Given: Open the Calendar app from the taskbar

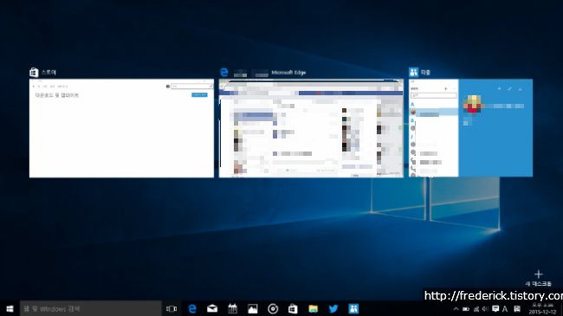Looking at the screenshot, I should click(x=232, y=309).
